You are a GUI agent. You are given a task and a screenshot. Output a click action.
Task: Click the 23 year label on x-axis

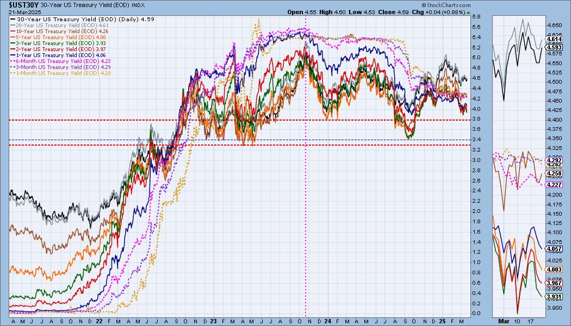pyautogui.click(x=213, y=321)
